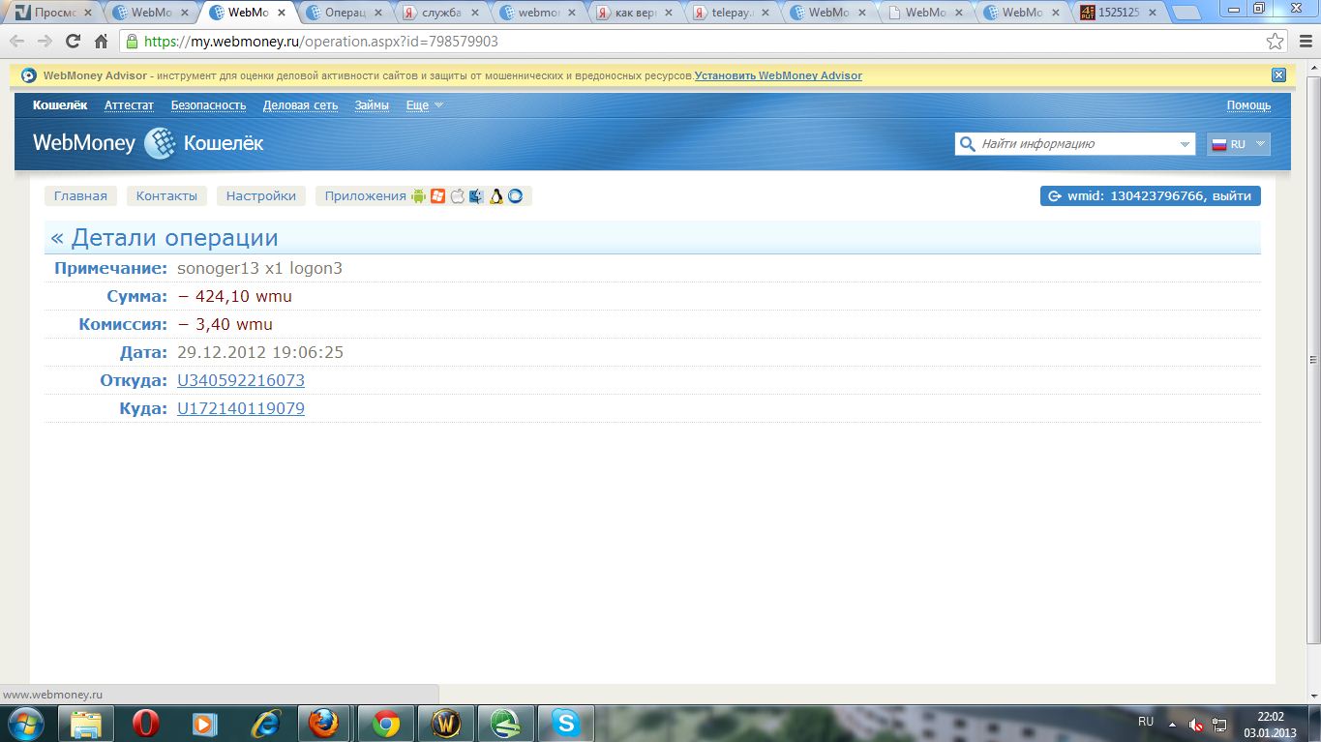Screen dimensions: 1321x742
Task: Click the taskbar clock 22:02
Action: (1270, 717)
